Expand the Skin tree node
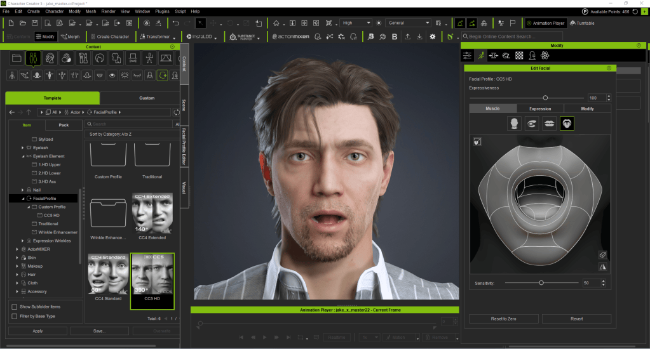This screenshot has height=349, width=650. (17, 258)
